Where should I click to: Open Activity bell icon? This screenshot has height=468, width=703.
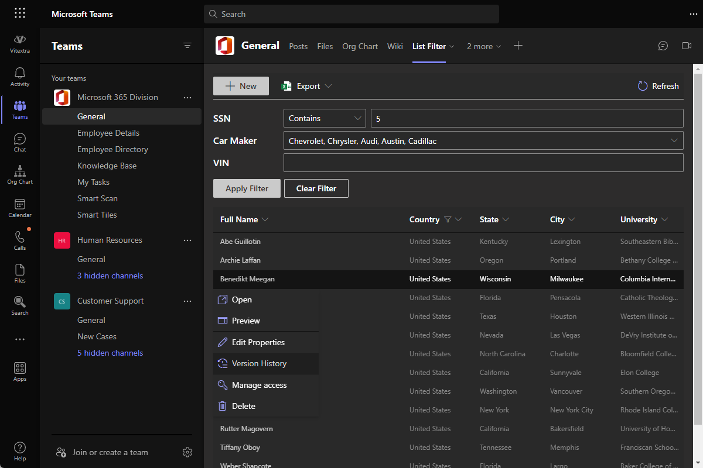pyautogui.click(x=20, y=77)
